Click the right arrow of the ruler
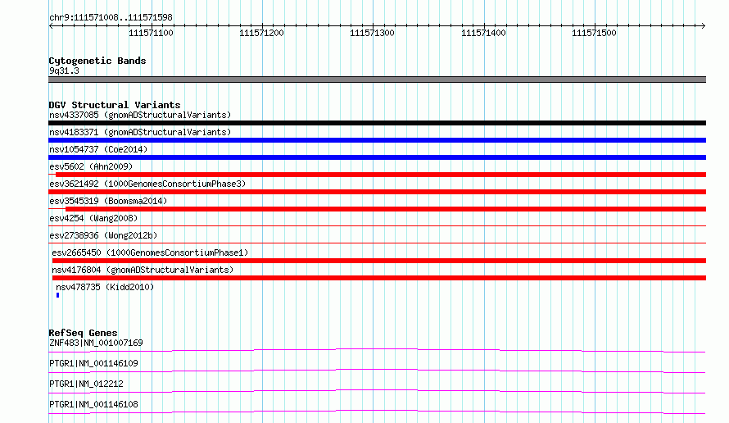 [703, 26]
